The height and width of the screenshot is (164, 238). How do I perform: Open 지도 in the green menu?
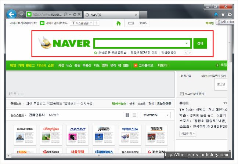(x=97, y=65)
